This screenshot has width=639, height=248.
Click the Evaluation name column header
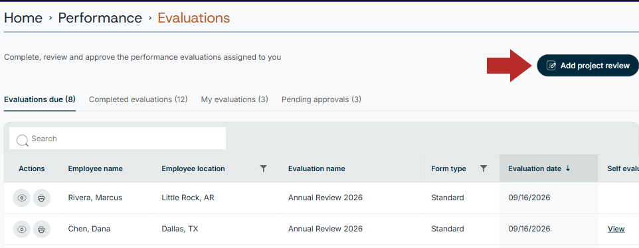[317, 168]
